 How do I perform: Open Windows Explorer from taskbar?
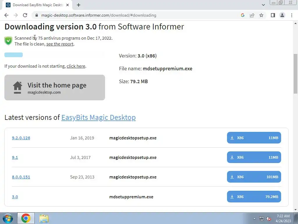tap(44, 218)
